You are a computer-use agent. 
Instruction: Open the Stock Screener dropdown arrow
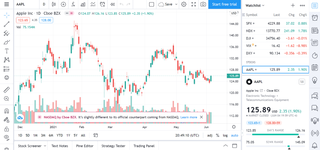point(45,146)
